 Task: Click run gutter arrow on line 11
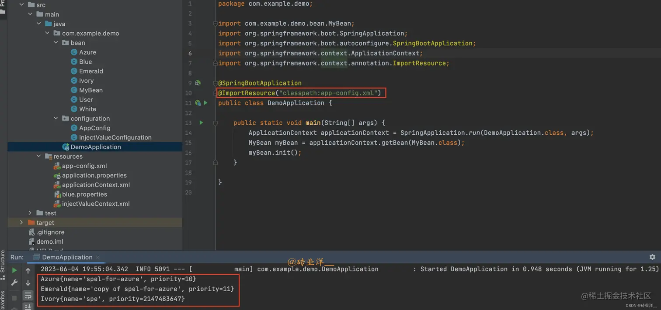[205, 103]
